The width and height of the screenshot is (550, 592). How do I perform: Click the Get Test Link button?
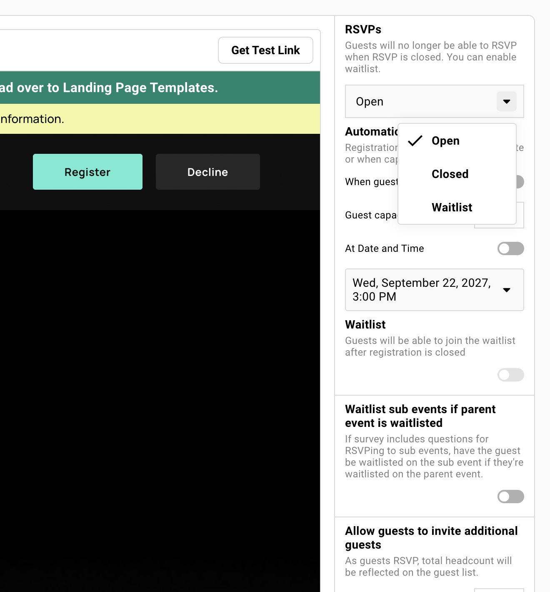pos(265,50)
